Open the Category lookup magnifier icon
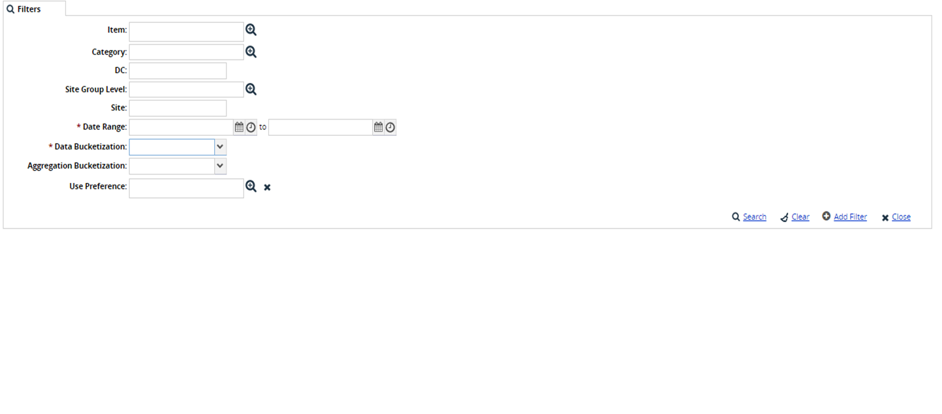The width and height of the screenshot is (942, 414). (x=251, y=52)
